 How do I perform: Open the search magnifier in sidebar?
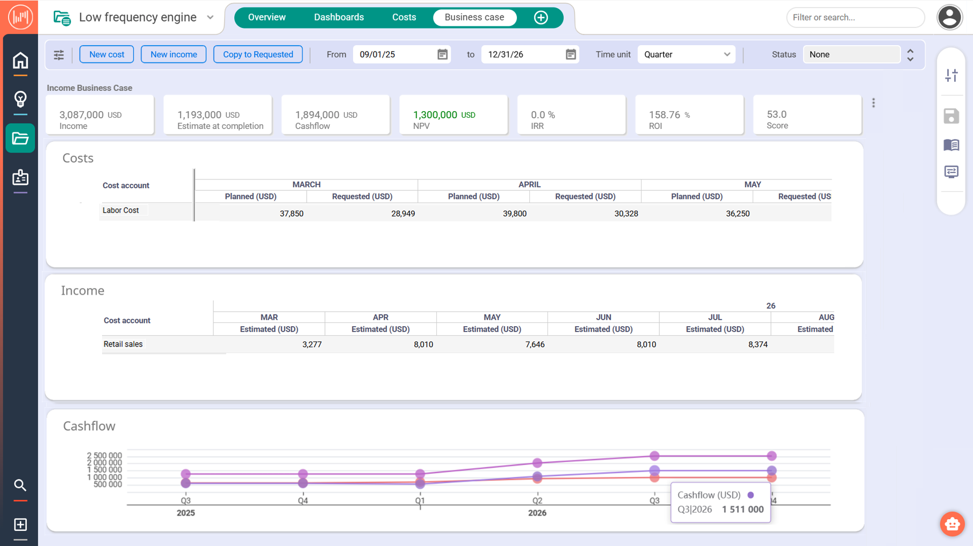point(20,485)
